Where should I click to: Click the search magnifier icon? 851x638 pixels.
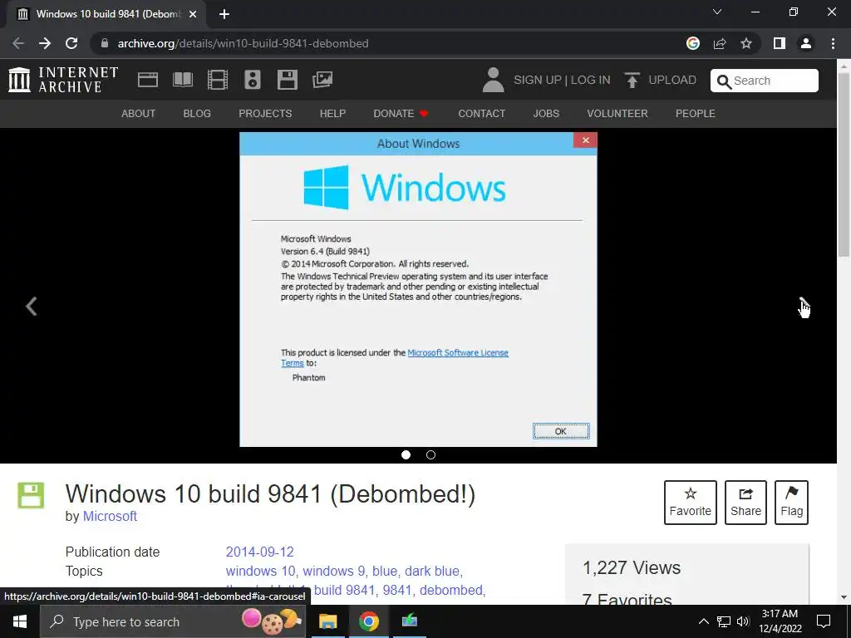coord(724,81)
